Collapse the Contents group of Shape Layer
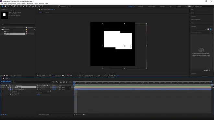This screenshot has width=214, height=120. tap(11, 91)
